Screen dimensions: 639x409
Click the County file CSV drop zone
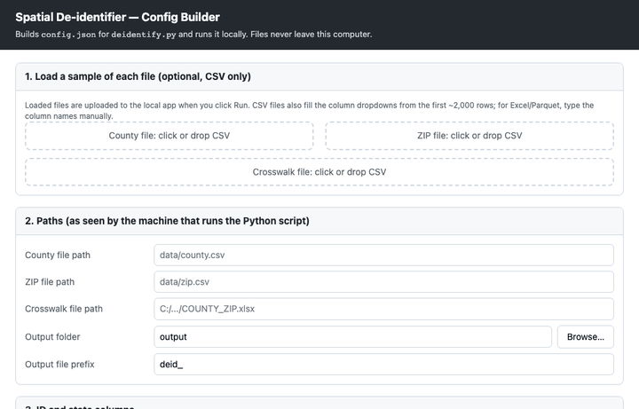pos(170,136)
